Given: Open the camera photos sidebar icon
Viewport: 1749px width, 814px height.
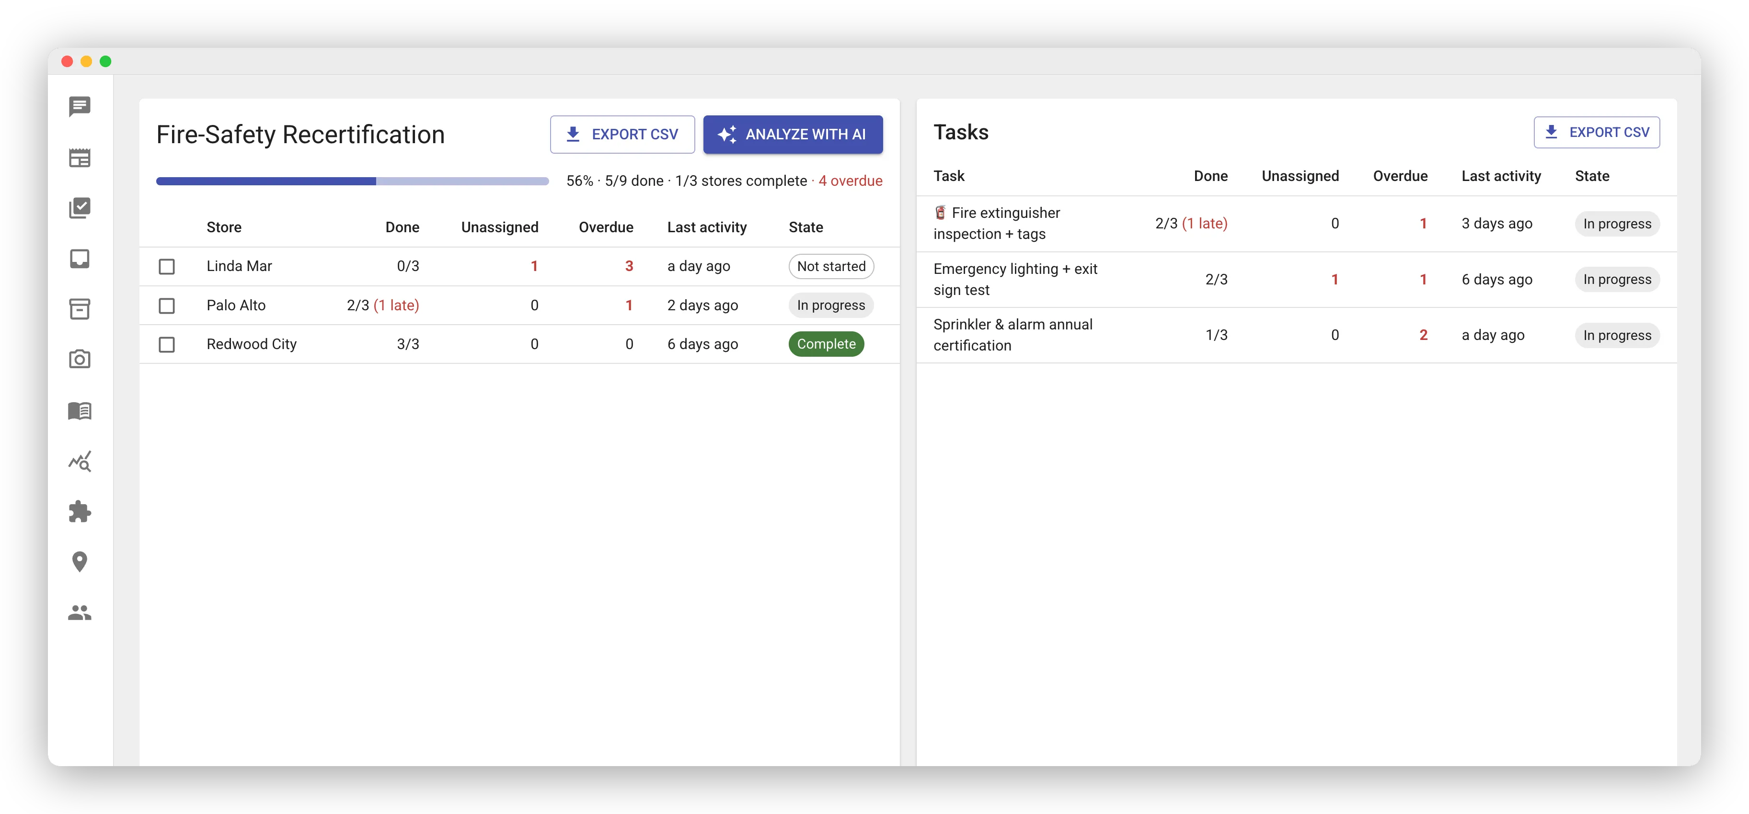Looking at the screenshot, I should (80, 359).
